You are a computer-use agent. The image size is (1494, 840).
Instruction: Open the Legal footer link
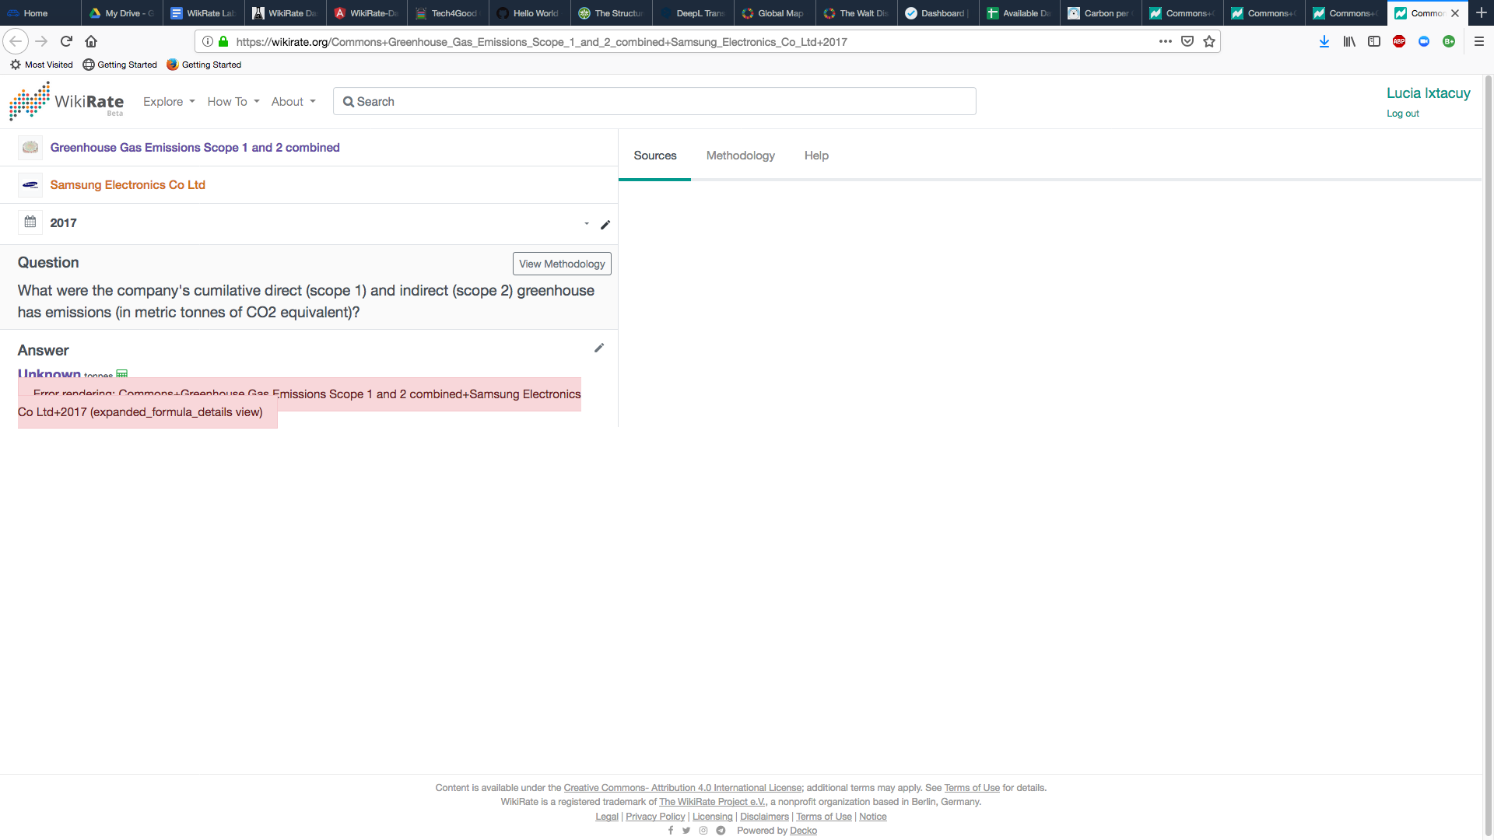tap(606, 817)
